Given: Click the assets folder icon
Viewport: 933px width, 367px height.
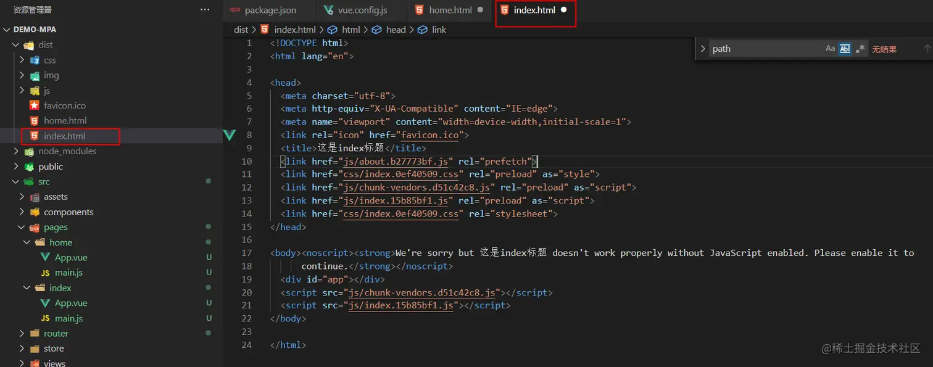Looking at the screenshot, I should (x=35, y=197).
